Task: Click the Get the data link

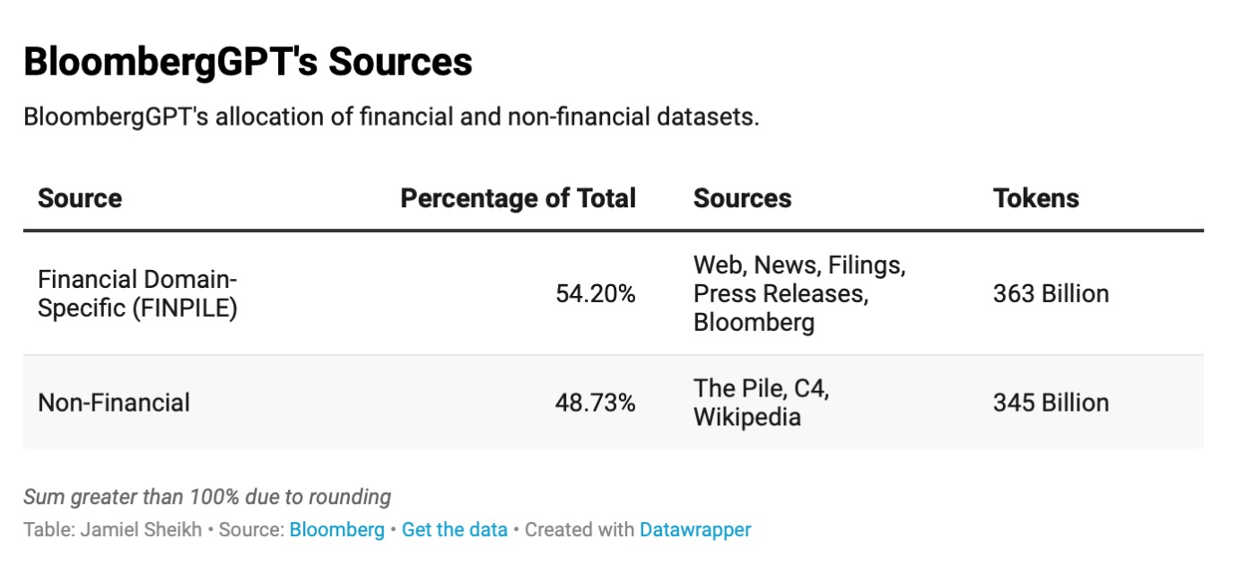Action: (454, 529)
